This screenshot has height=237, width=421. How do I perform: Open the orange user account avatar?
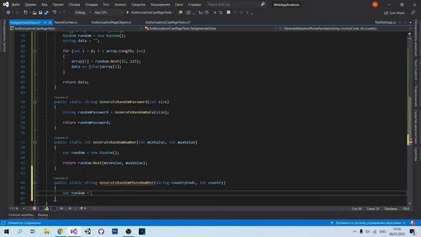(375, 5)
